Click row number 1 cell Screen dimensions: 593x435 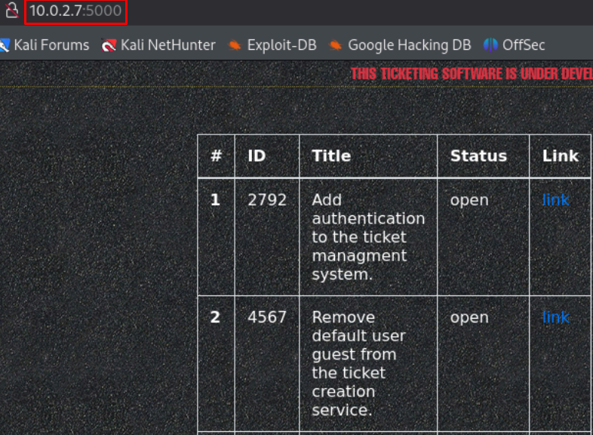(216, 237)
